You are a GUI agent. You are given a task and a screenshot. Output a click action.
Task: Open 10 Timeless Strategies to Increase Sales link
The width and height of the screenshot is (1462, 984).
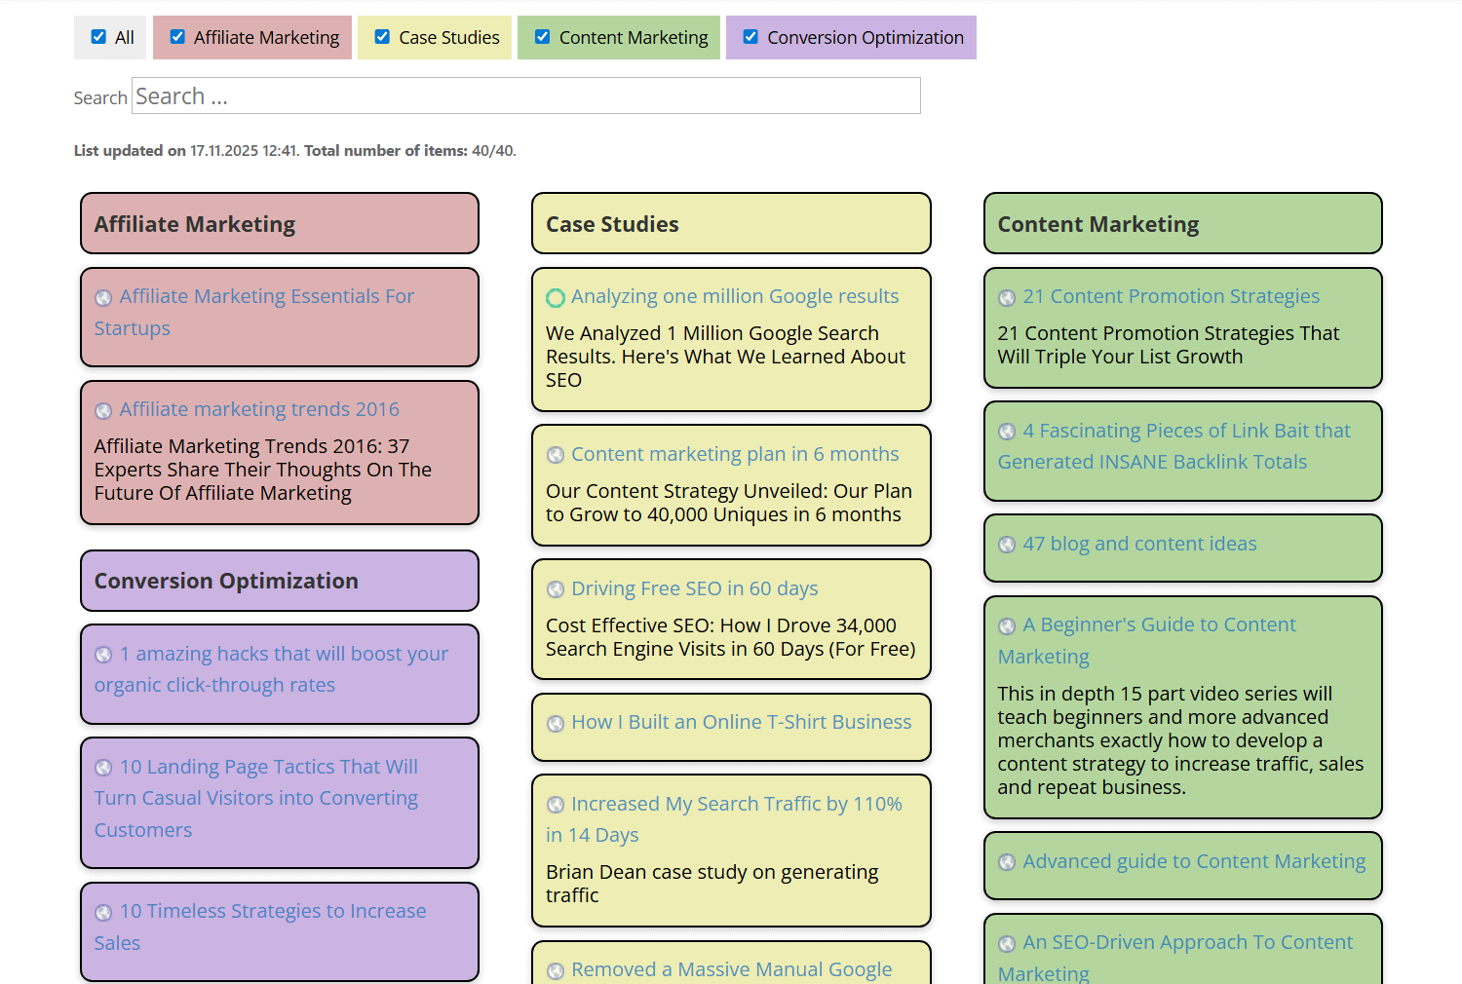pos(272,912)
